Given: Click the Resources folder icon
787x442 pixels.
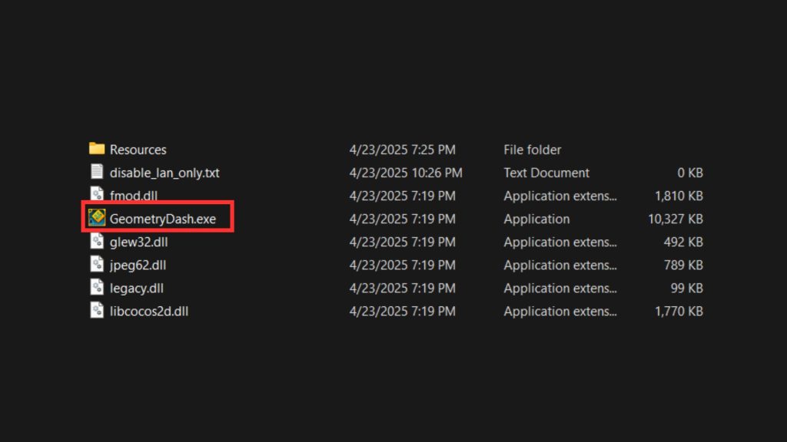Looking at the screenshot, I should pos(97,149).
